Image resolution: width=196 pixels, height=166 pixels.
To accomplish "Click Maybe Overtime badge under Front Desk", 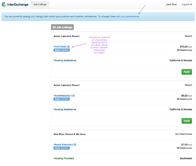I will click(62, 50).
